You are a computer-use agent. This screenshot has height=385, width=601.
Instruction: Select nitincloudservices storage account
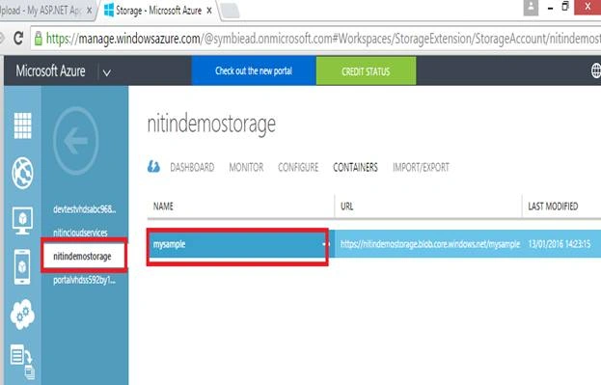pyautogui.click(x=80, y=233)
